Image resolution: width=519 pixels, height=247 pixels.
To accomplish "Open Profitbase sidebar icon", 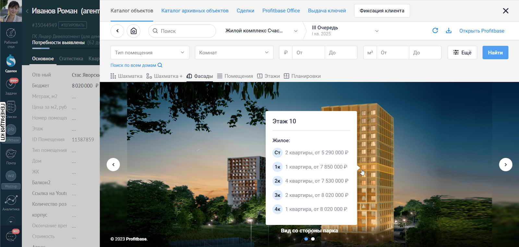I will click(x=11, y=133).
